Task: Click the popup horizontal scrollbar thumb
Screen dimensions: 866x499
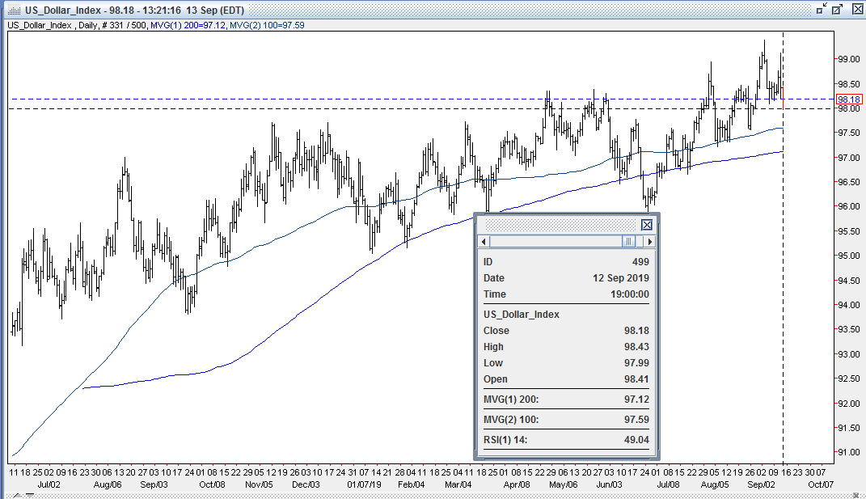Action: [628, 242]
